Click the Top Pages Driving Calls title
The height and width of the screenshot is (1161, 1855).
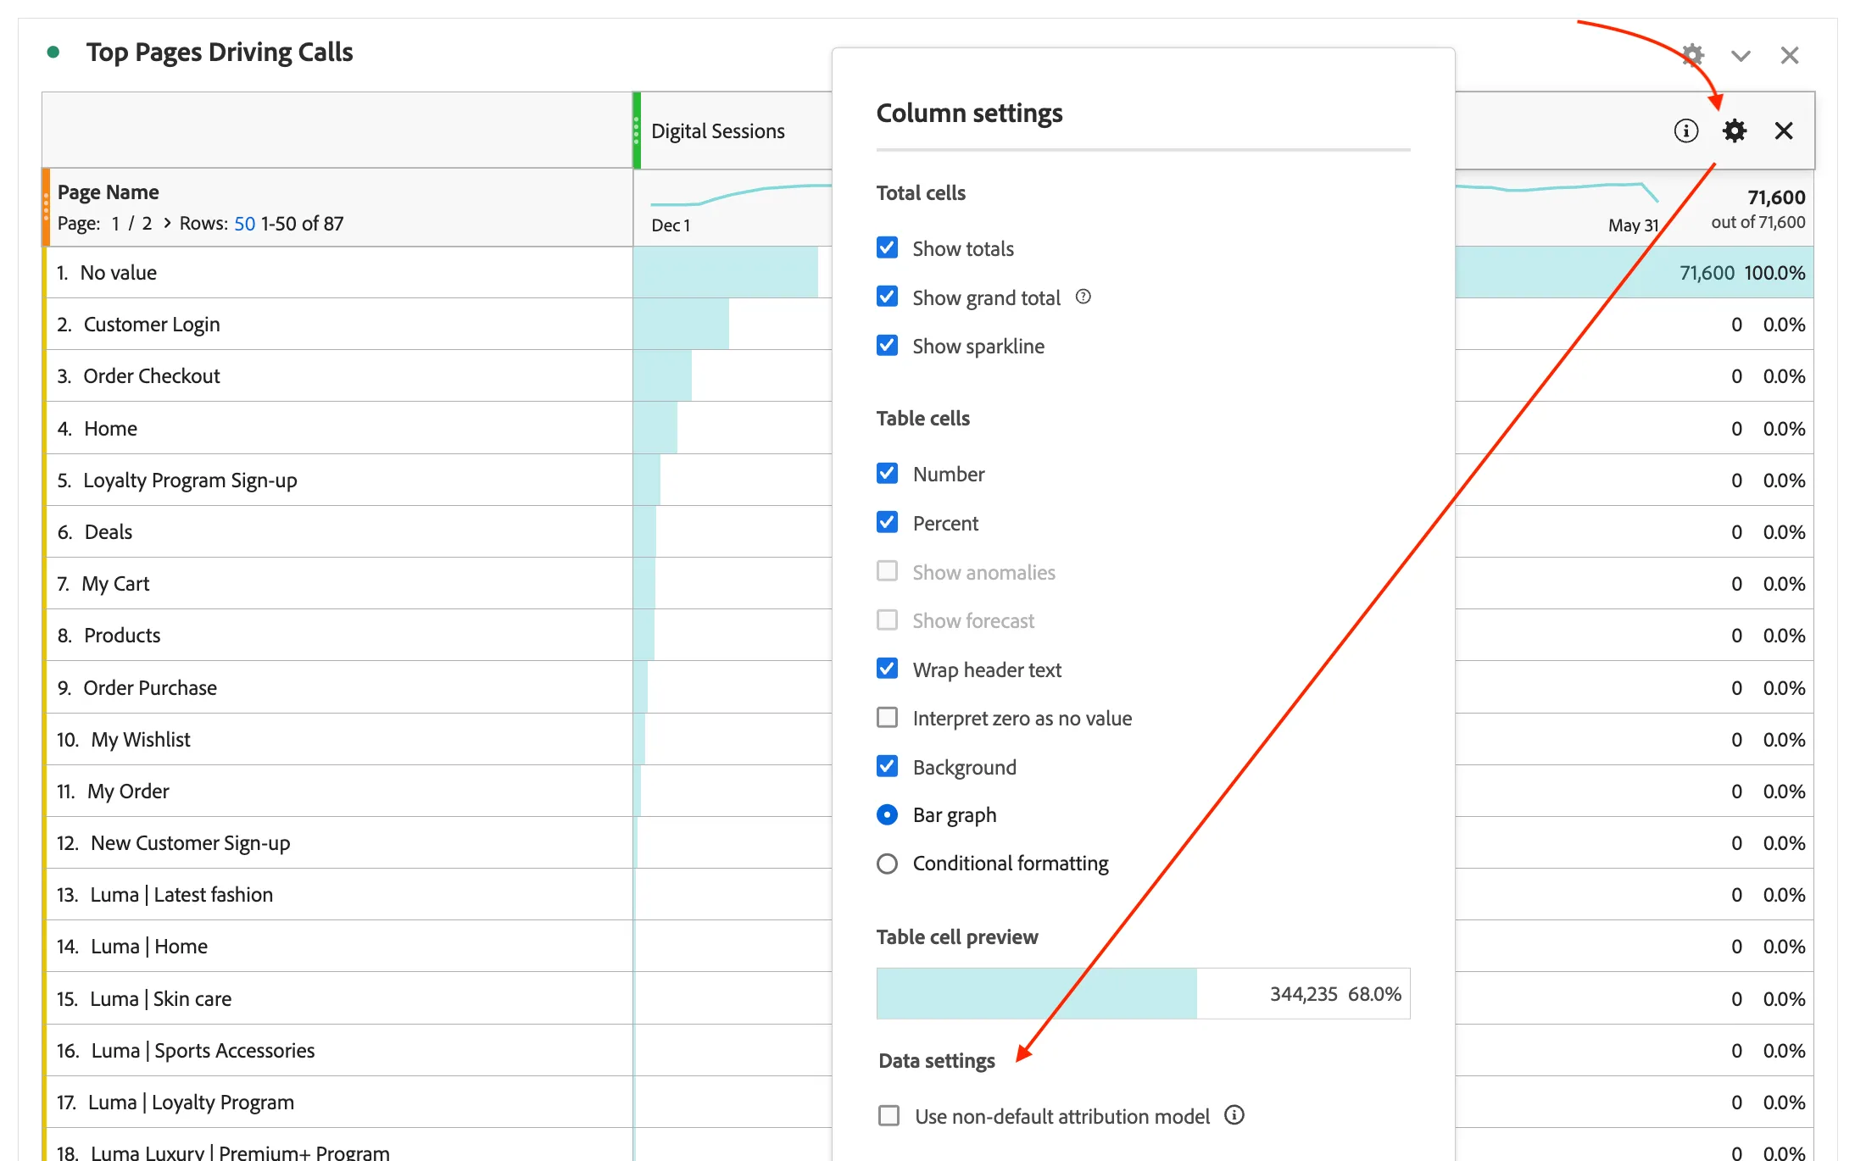pyautogui.click(x=220, y=53)
